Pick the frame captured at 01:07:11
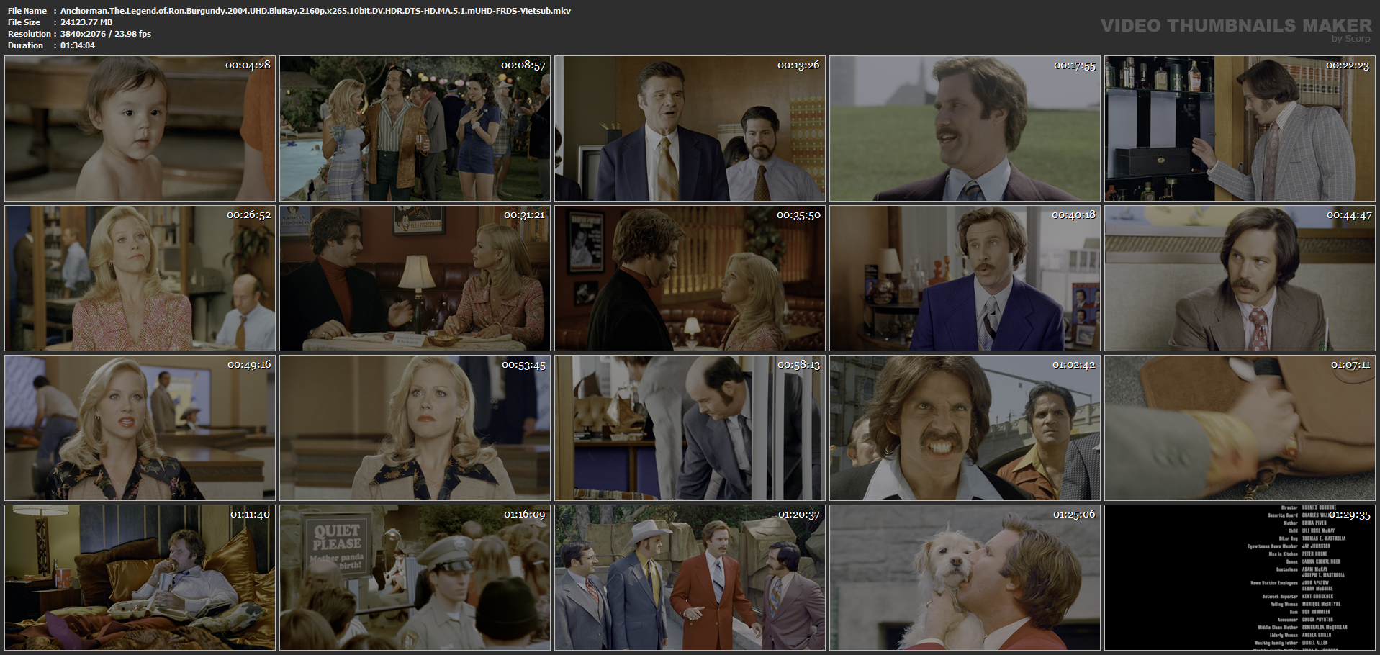The width and height of the screenshot is (1380, 655). pyautogui.click(x=1240, y=428)
